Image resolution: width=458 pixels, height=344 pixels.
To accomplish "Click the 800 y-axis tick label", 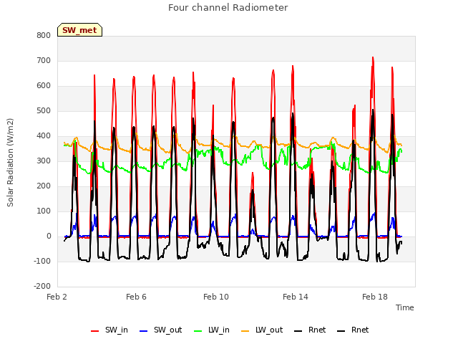I will coord(44,36).
